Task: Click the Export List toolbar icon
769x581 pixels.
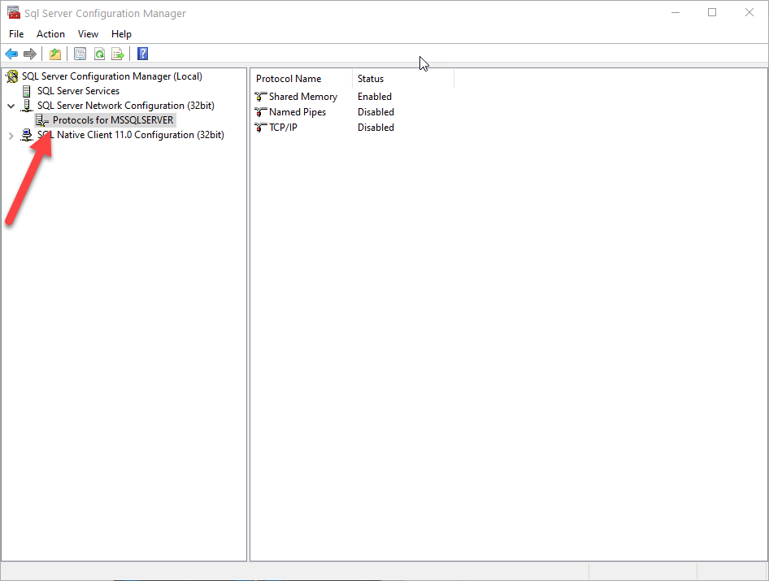Action: coord(118,54)
